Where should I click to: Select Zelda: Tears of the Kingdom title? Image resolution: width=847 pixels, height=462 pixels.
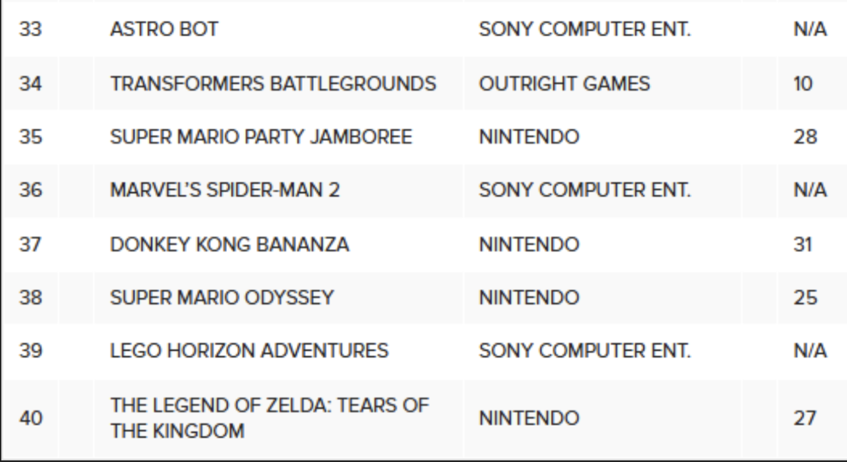[x=270, y=418]
